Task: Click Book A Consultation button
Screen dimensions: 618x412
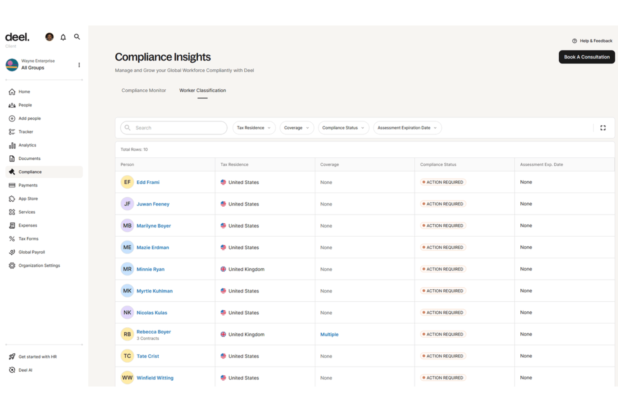Action: (x=587, y=57)
